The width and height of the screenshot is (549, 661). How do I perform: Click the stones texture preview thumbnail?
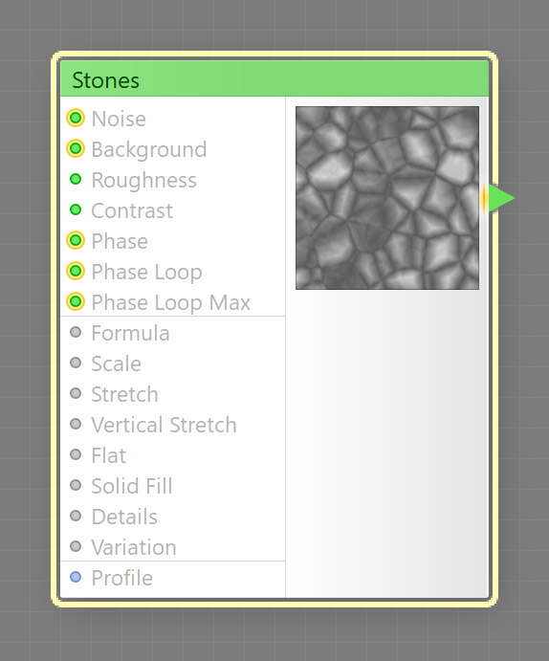pyautogui.click(x=387, y=198)
